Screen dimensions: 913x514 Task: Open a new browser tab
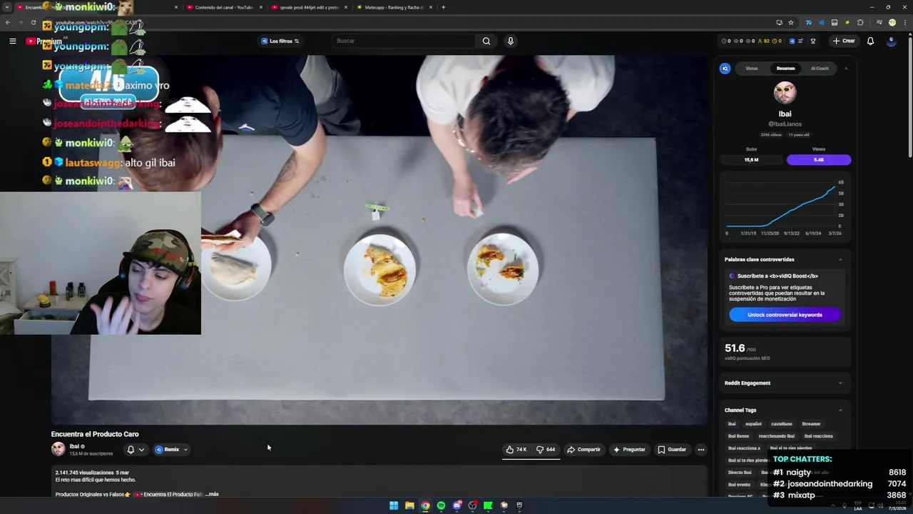pos(443,7)
